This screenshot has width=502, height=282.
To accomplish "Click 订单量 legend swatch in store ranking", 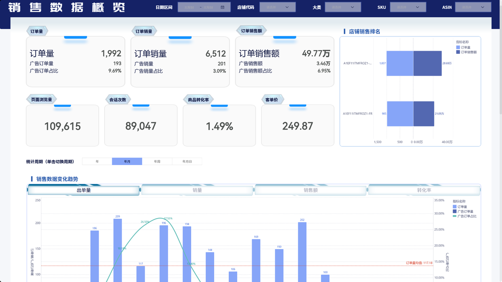I will [458, 47].
